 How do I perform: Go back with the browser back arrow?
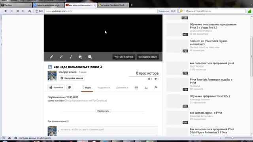pos(6,11)
